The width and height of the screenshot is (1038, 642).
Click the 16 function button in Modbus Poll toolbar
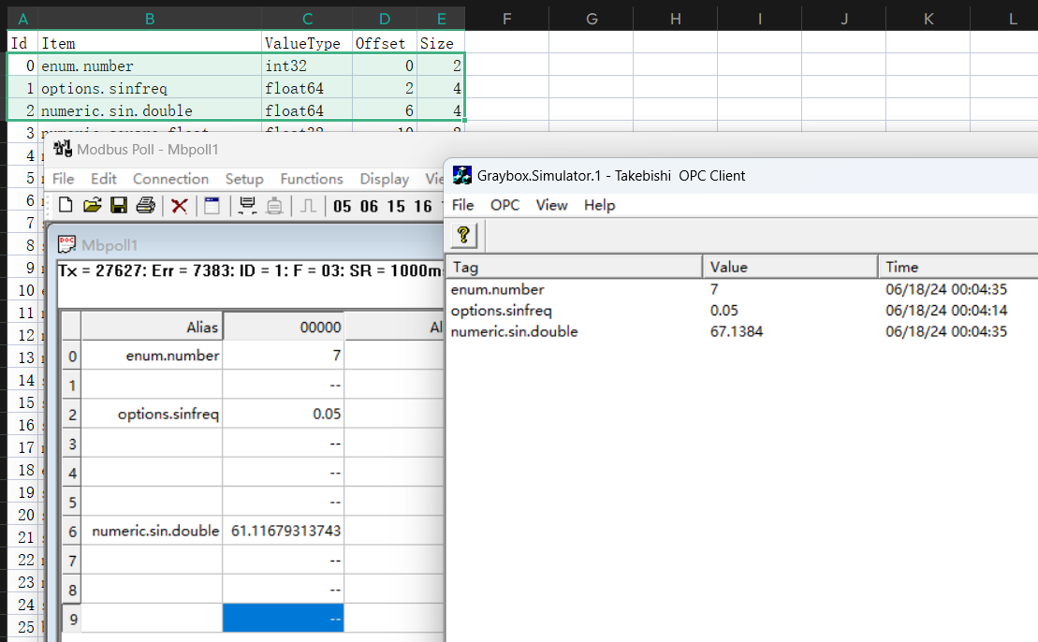coord(423,207)
